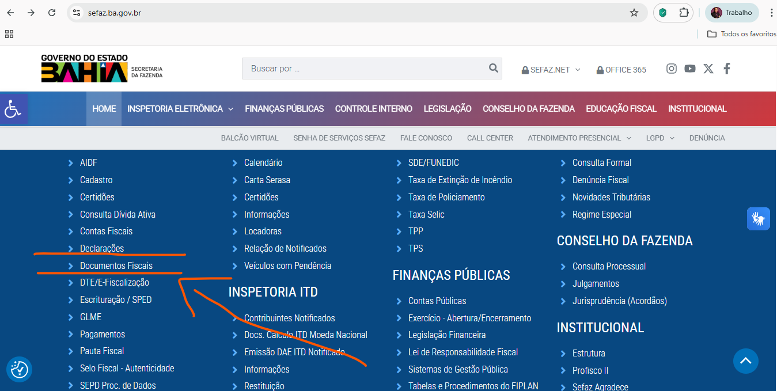Click the search magnifier icon
Viewport: 777px width, 391px height.
coord(493,68)
